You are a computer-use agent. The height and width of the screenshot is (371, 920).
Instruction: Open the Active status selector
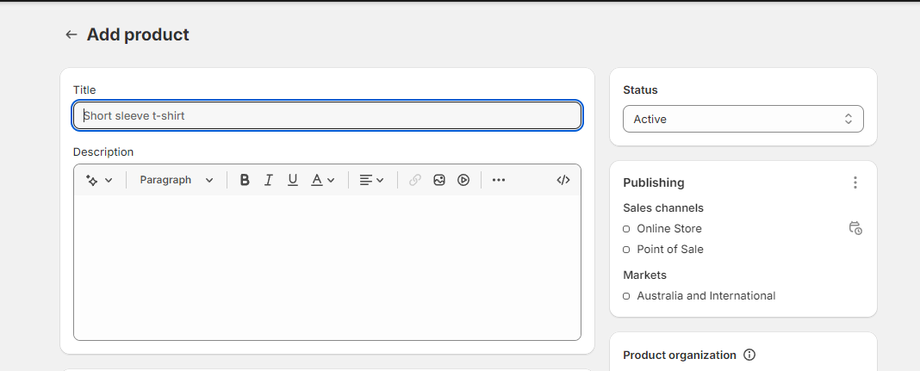pyautogui.click(x=743, y=119)
